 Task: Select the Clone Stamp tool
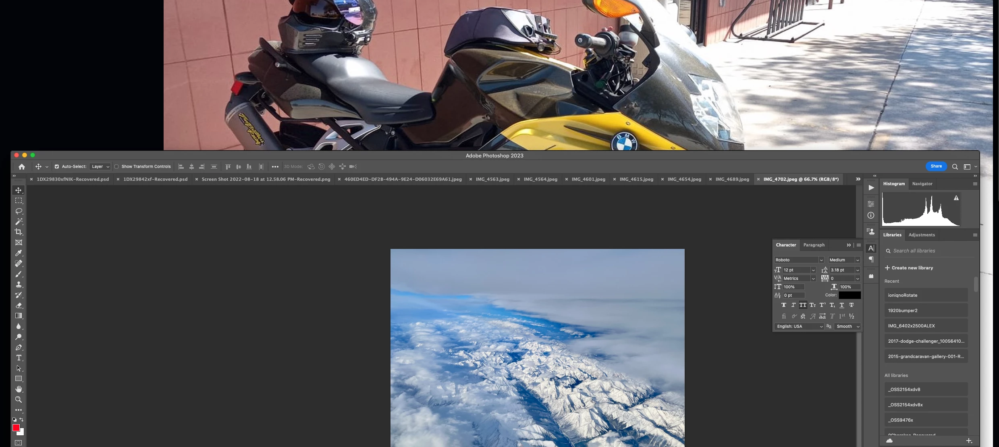coord(19,284)
